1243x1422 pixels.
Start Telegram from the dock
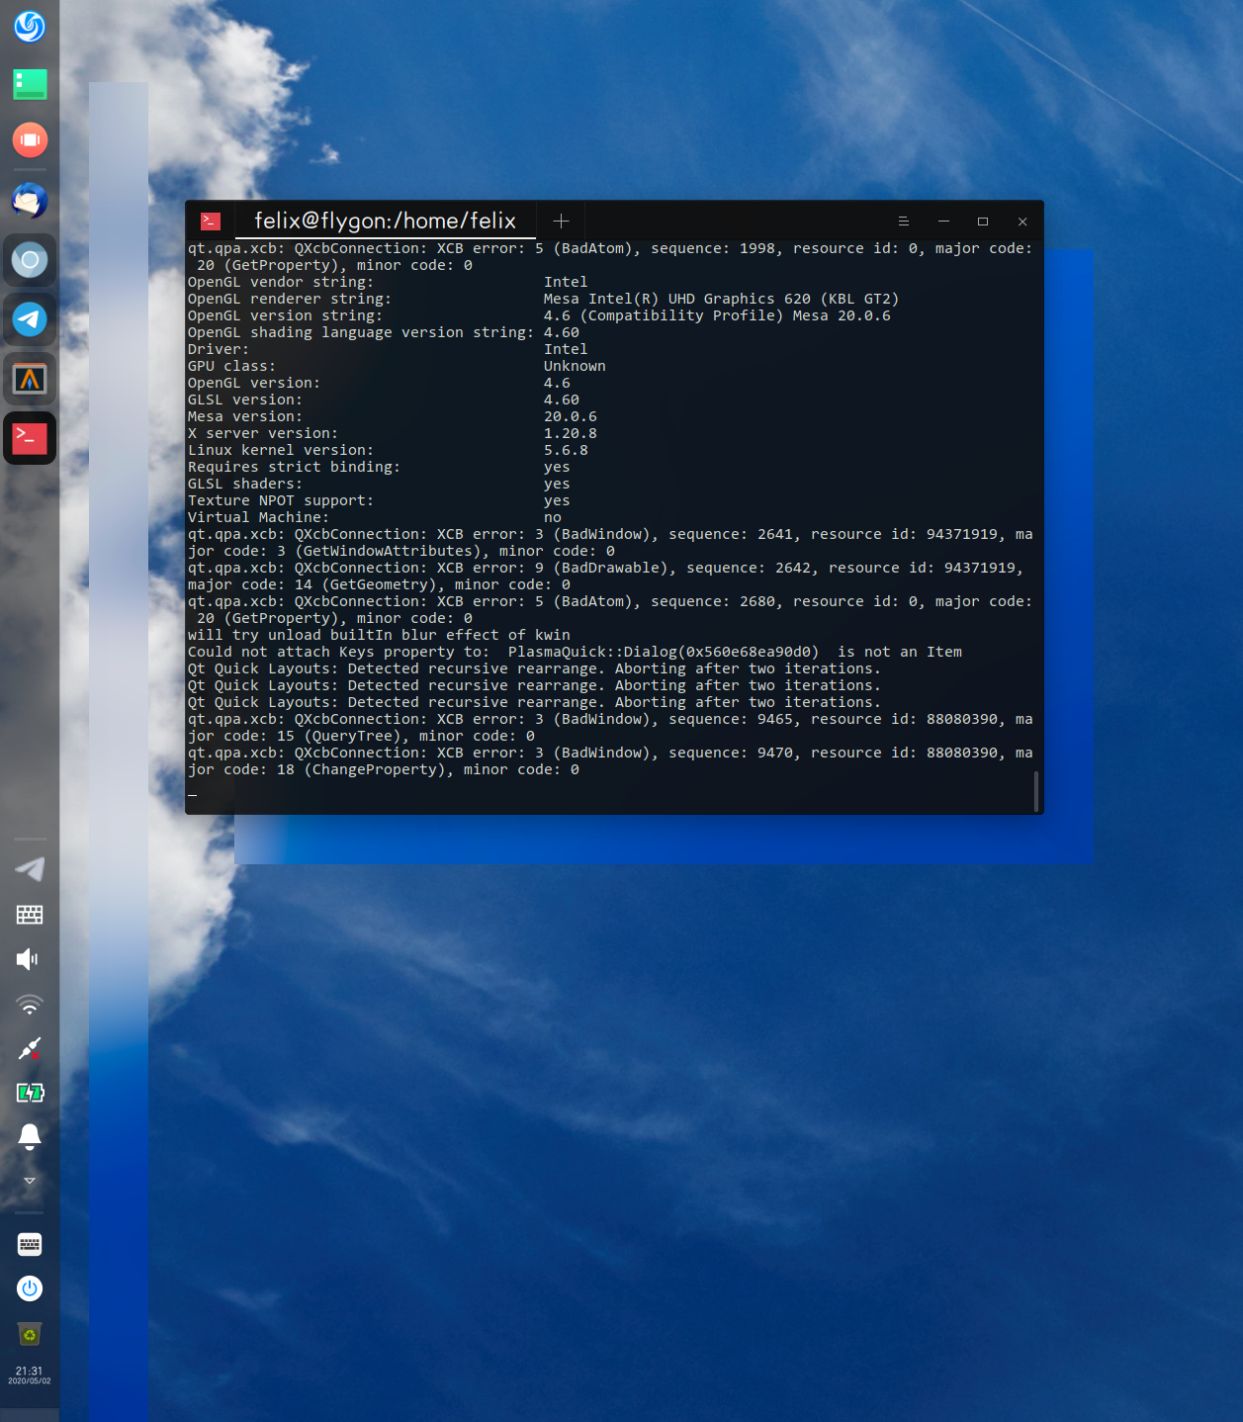[29, 318]
